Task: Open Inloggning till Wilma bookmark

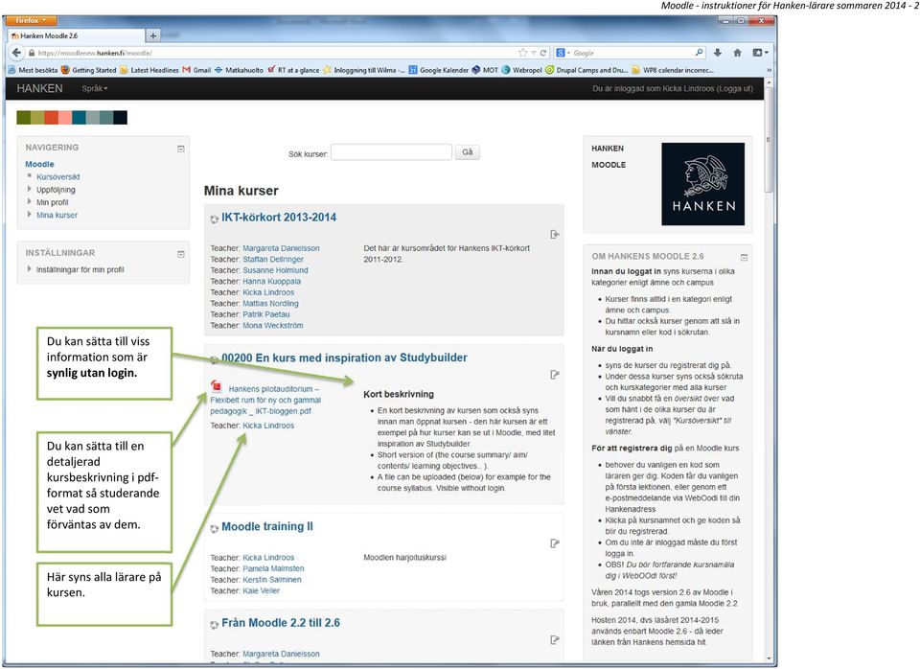Action: pos(364,70)
